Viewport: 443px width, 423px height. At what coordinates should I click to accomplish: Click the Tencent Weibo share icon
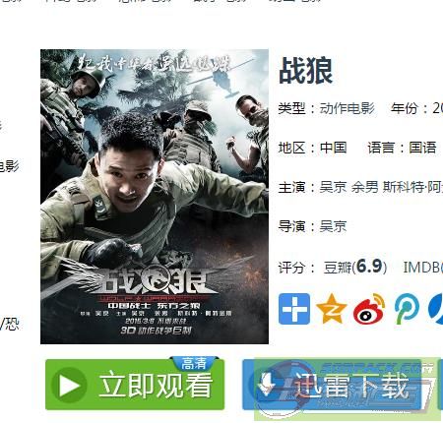(x=407, y=309)
